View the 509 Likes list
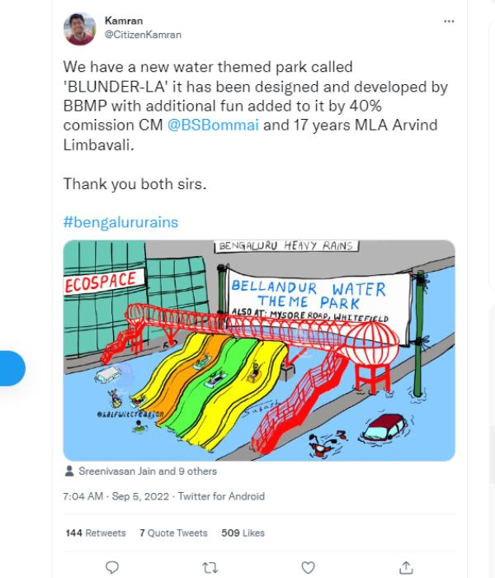 point(243,533)
